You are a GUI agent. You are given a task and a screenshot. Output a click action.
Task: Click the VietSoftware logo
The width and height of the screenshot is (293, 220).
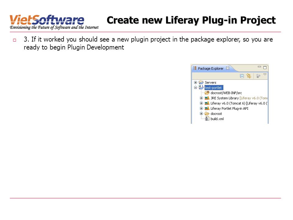54,22
